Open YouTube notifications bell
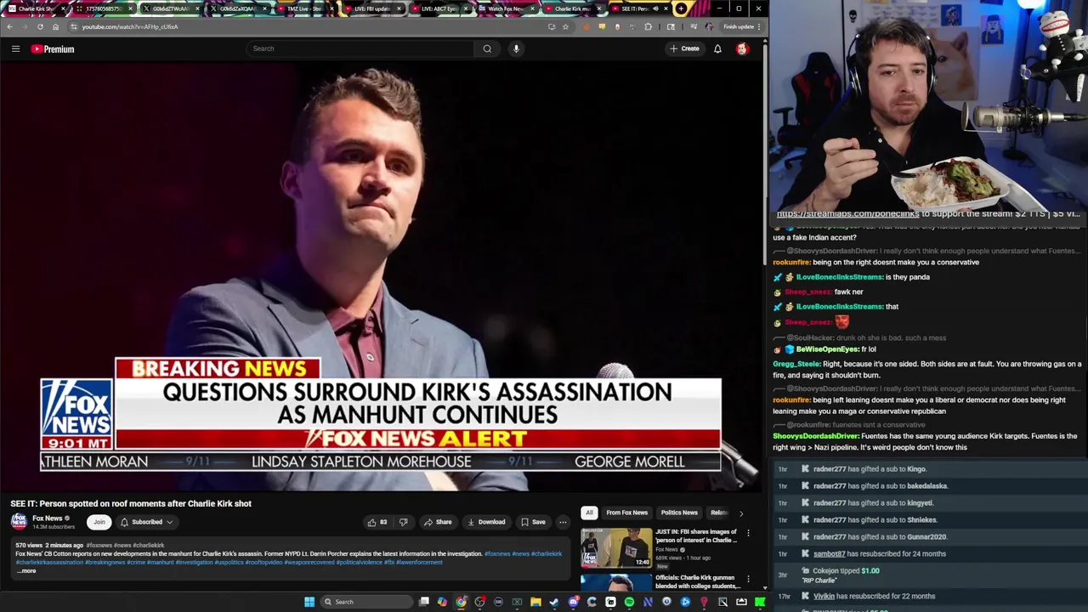The image size is (1088, 612). point(717,48)
